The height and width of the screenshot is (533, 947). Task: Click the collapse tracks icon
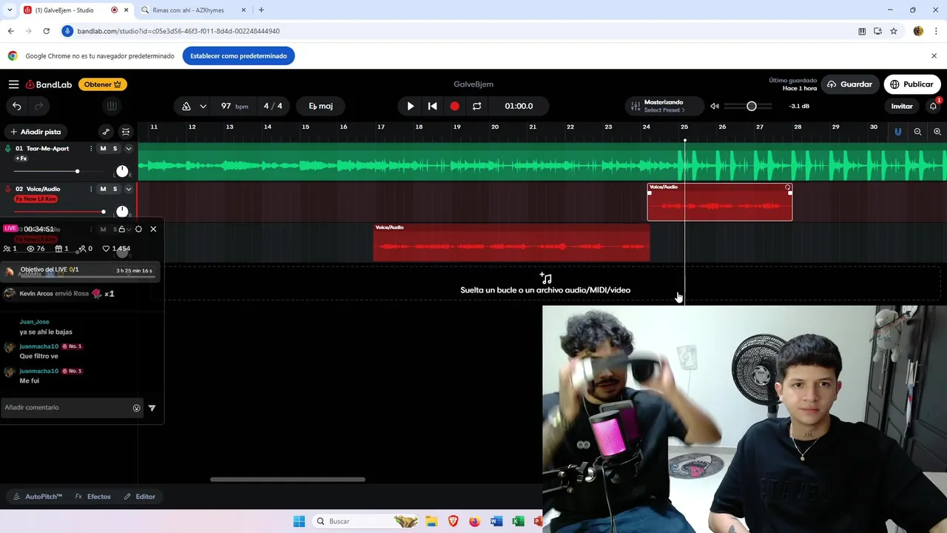(126, 132)
